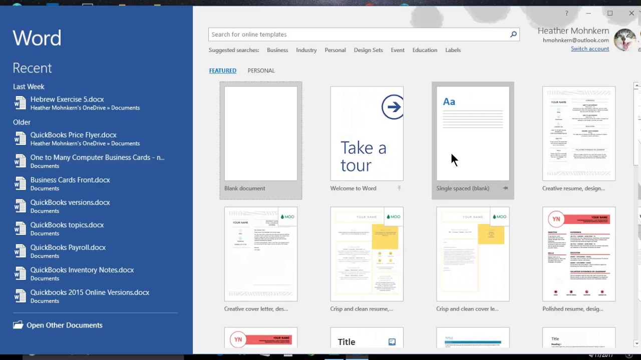641x360 pixels.
Task: Click the Labels suggested search
Action: coord(453,50)
